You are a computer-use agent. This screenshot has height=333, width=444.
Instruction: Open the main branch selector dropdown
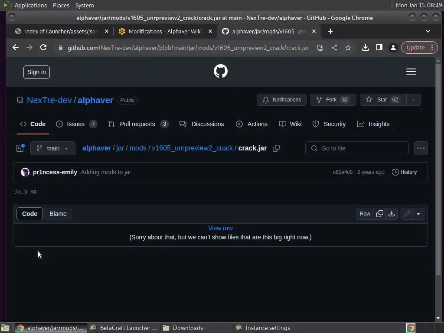click(x=53, y=148)
